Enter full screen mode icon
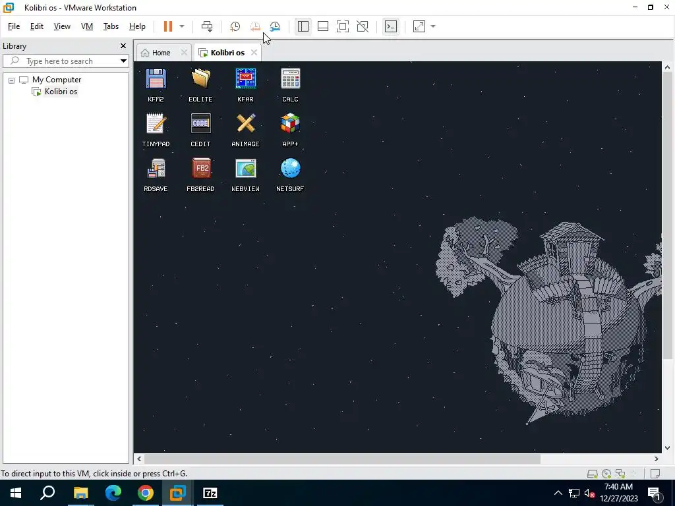The image size is (675, 506). (x=343, y=26)
